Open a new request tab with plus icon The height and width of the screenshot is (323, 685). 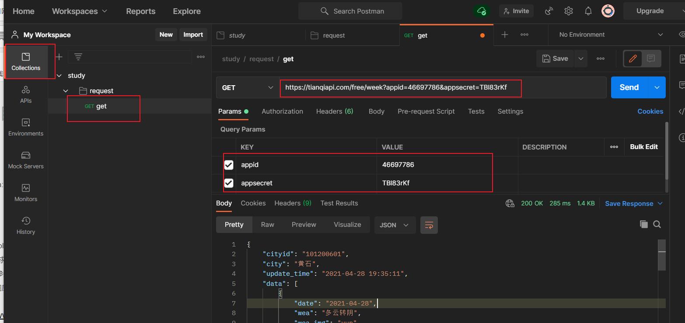505,35
